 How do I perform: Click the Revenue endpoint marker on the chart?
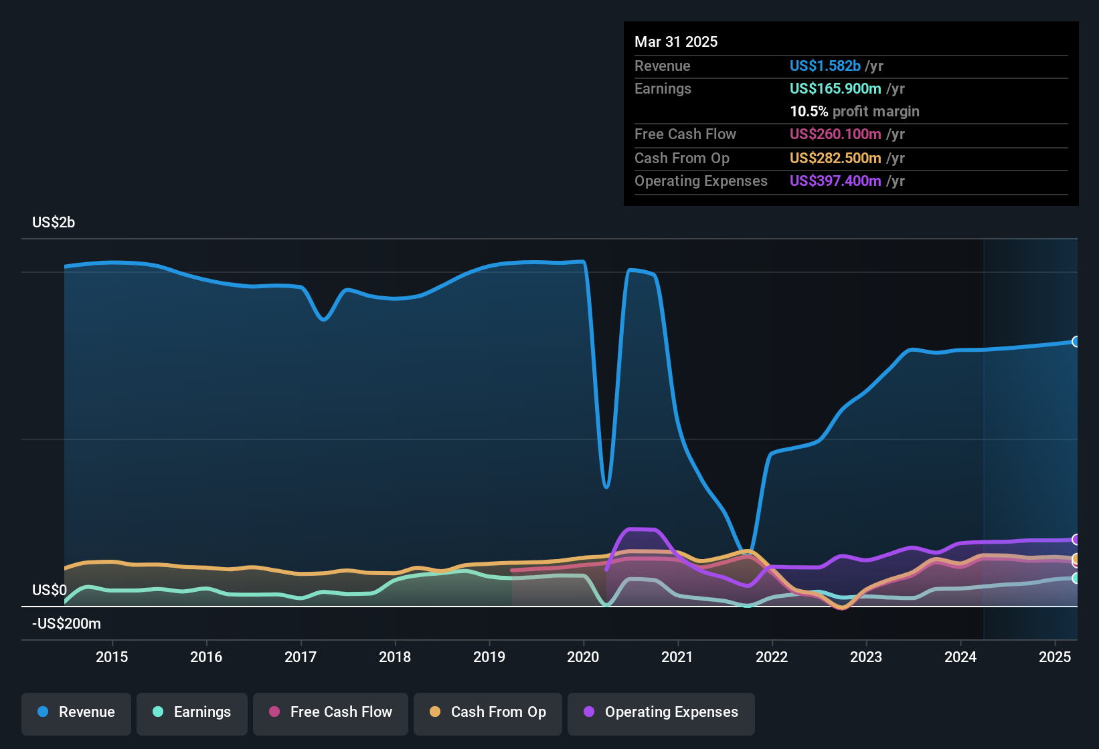tap(1076, 342)
